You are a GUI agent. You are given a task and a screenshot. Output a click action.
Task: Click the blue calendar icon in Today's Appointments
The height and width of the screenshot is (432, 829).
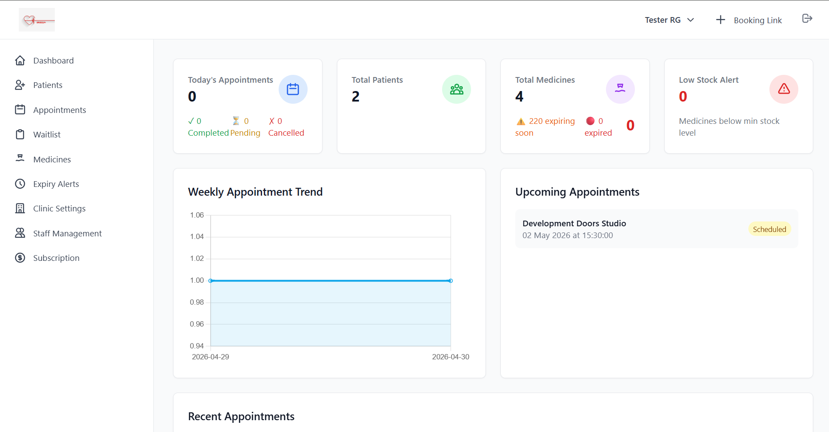coord(293,89)
